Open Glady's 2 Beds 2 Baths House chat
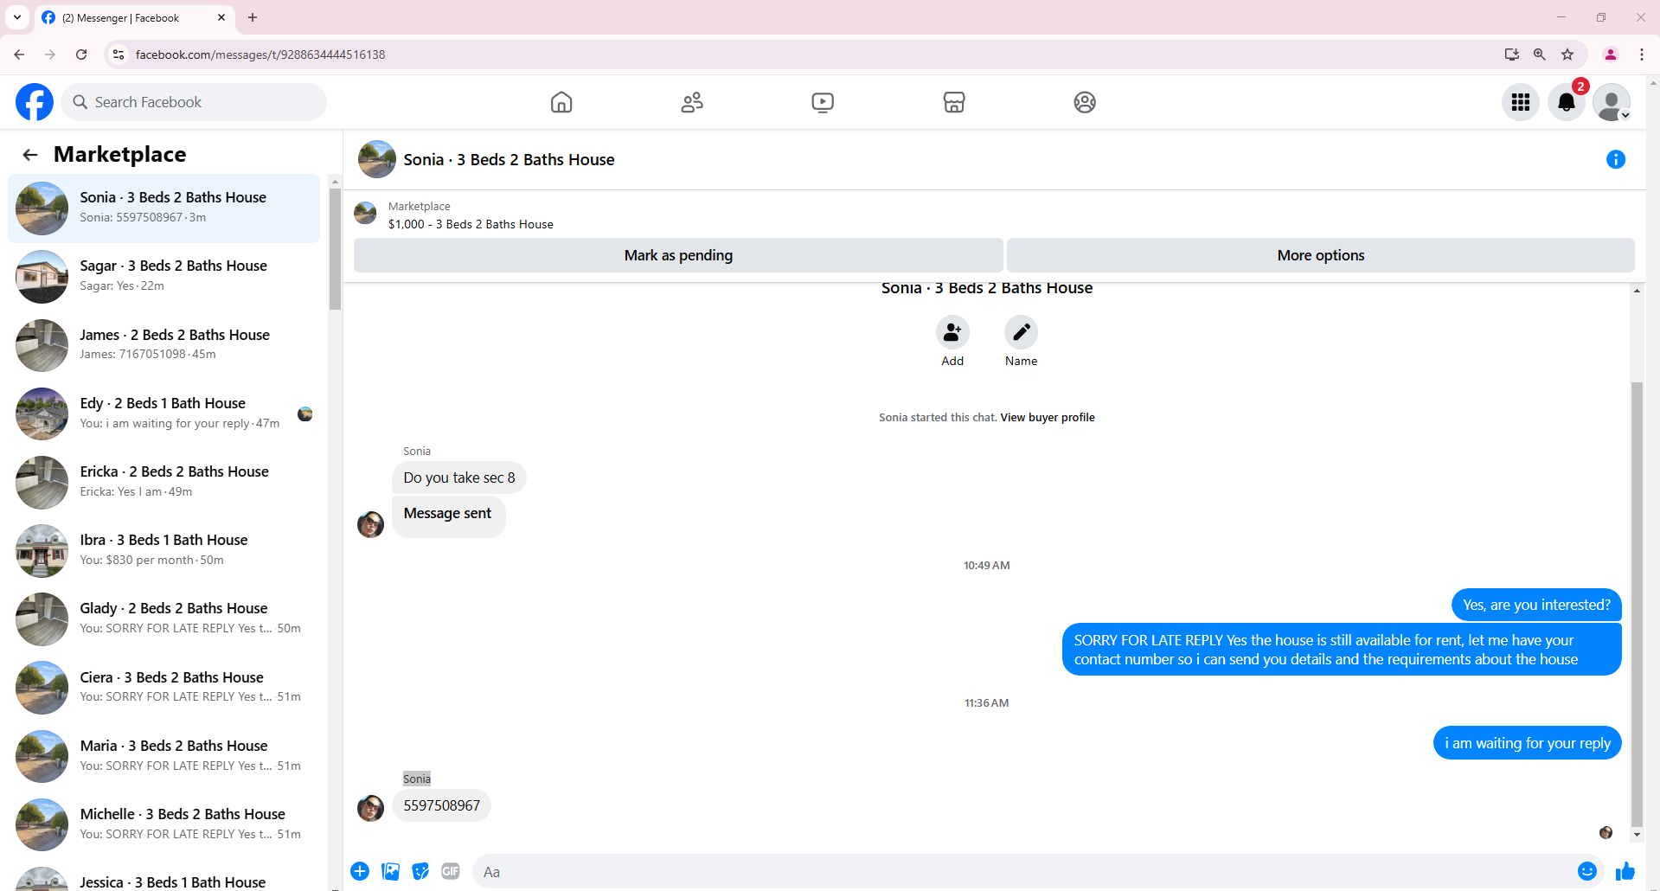The image size is (1660, 891). pos(164,619)
